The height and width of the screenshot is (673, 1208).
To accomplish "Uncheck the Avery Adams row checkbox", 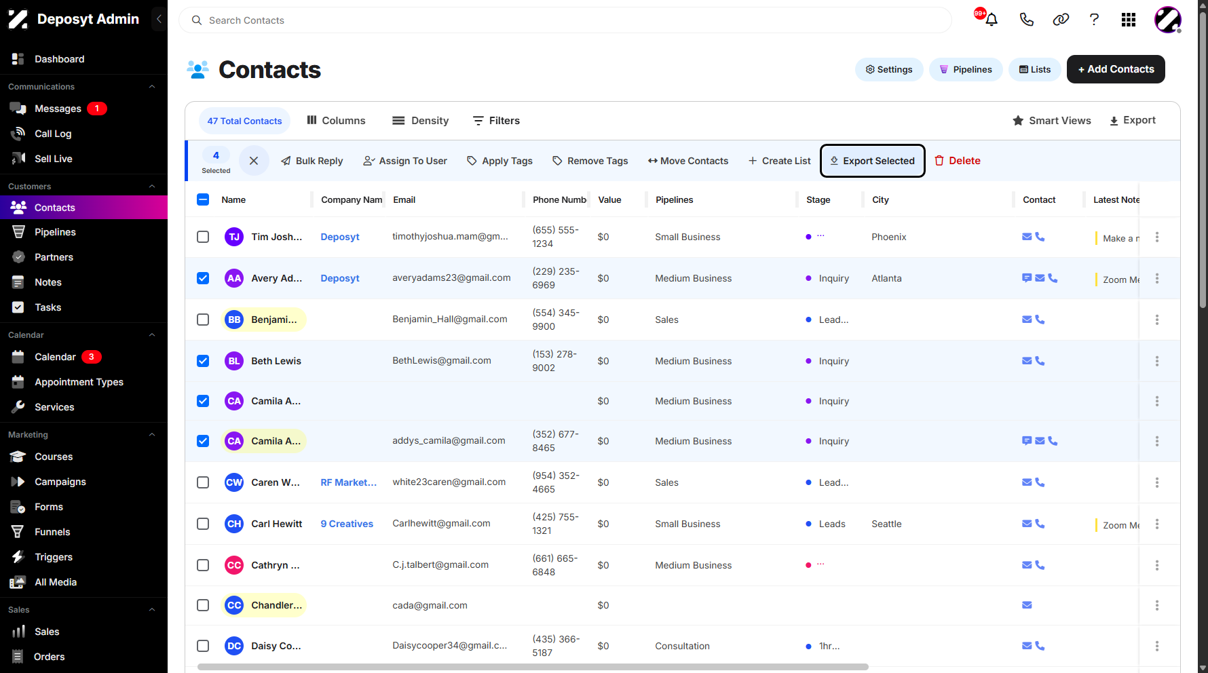I will point(203,278).
